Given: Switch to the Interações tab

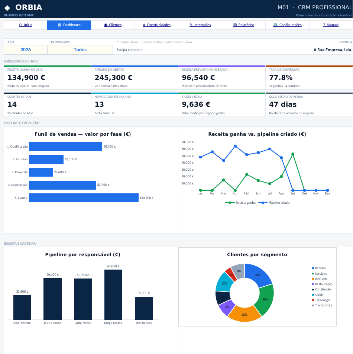Looking at the screenshot, I should (200, 25).
